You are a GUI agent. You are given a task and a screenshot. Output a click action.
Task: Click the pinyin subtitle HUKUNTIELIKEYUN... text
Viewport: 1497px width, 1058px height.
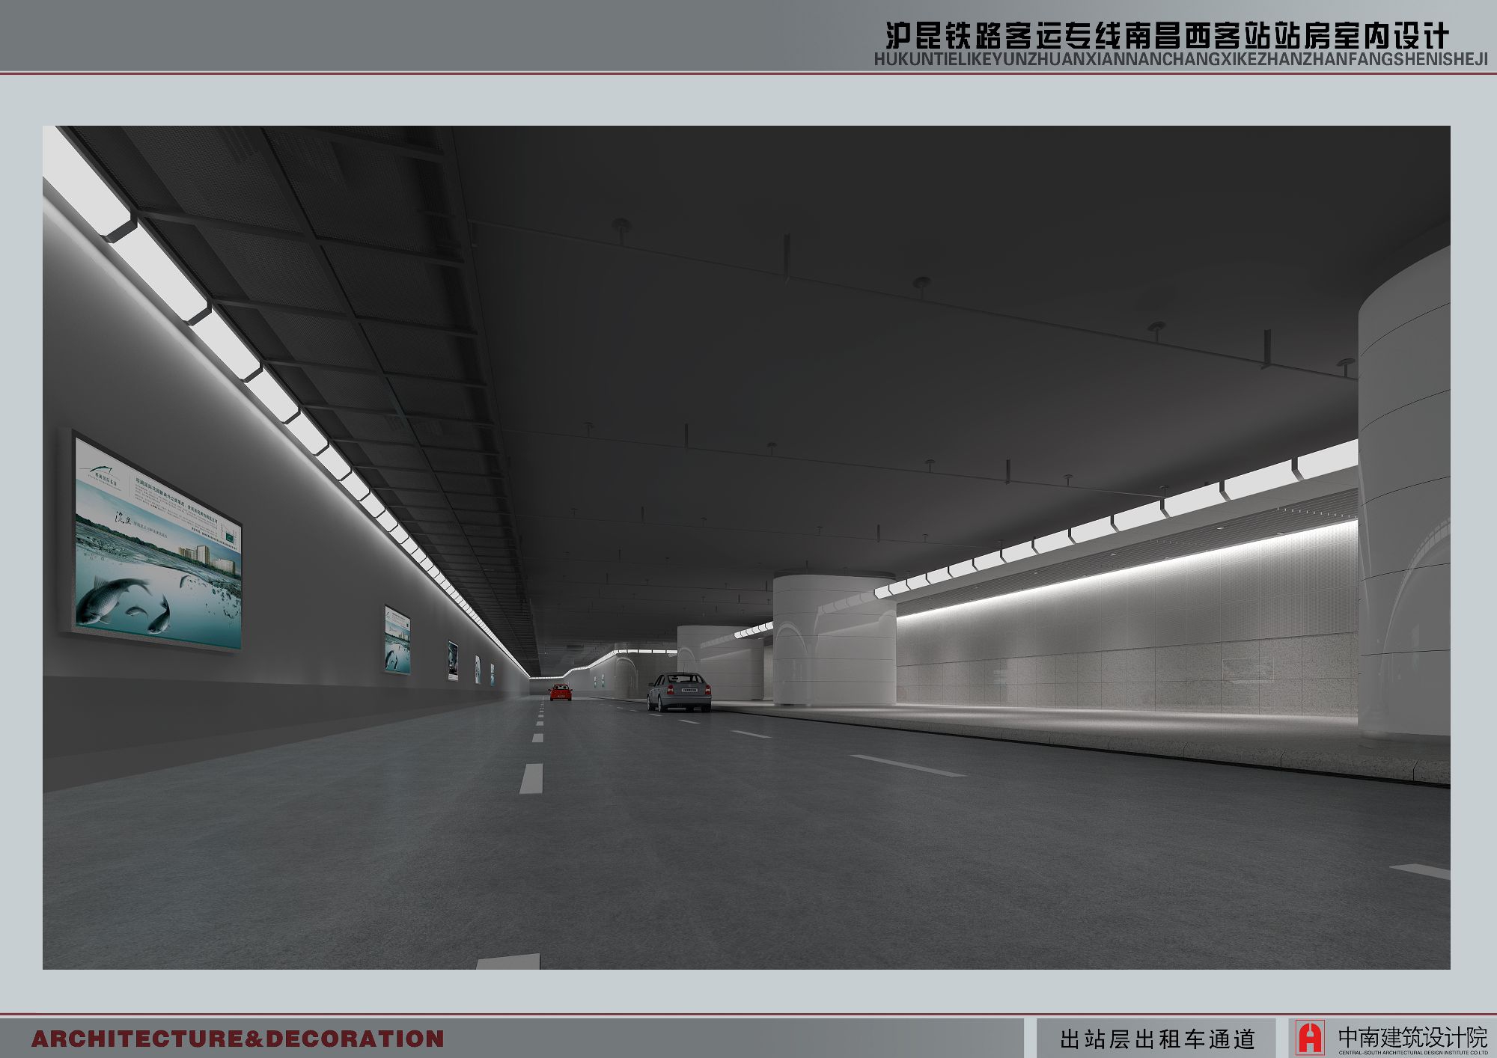click(1180, 60)
